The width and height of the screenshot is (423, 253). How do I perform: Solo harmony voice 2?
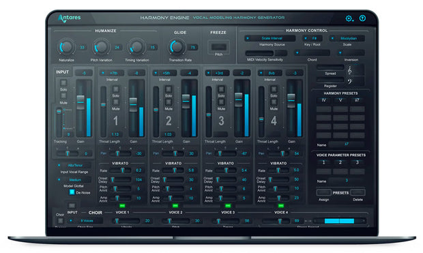[x=169, y=89]
